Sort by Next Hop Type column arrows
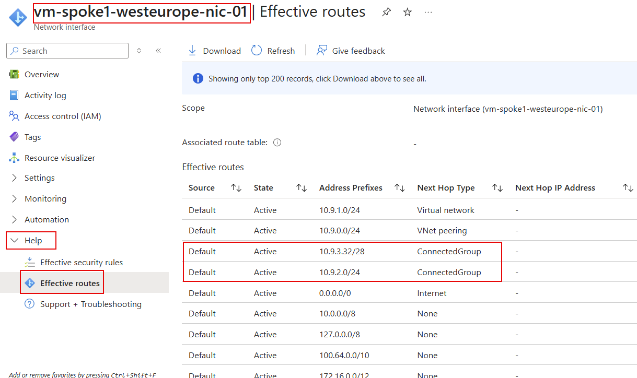Screen dimensions: 637x378 [x=497, y=188]
